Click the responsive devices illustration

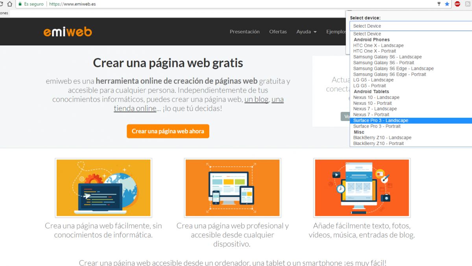click(x=232, y=188)
